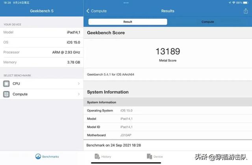Select the 13189 Metal score value
Image resolution: width=252 pixels, height=165 pixels.
pyautogui.click(x=168, y=51)
